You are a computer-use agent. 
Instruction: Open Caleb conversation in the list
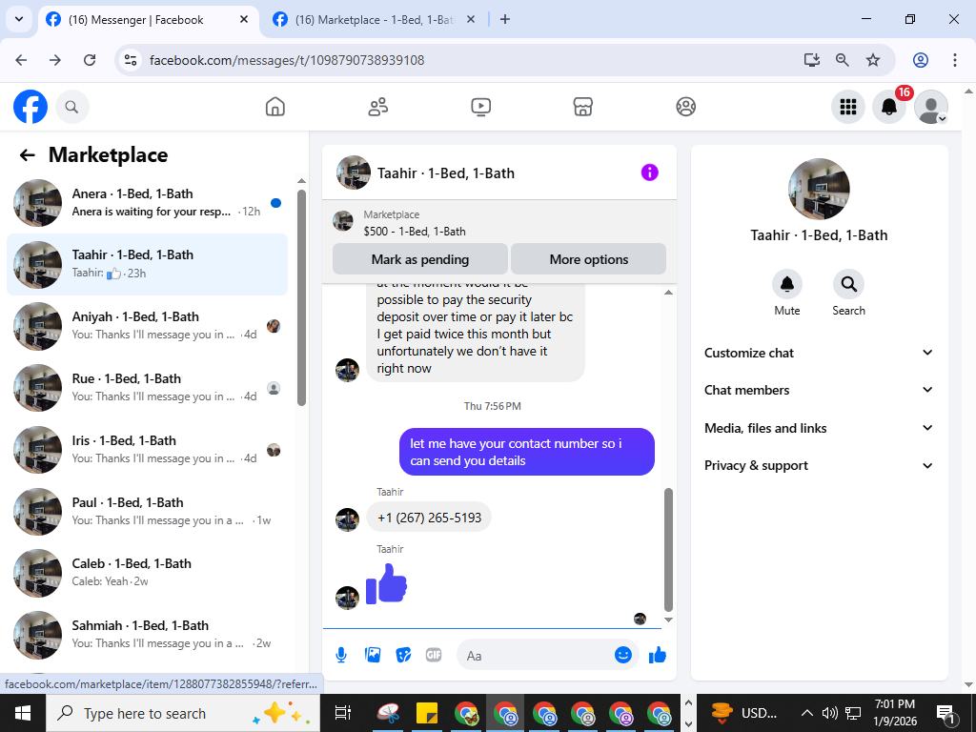148,573
